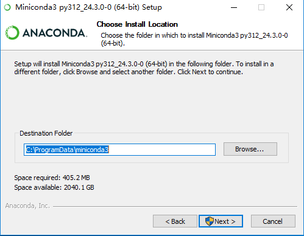Viewport: 304px width, 236px height.
Task: Click the Choose Install Location heading
Action: point(137,24)
